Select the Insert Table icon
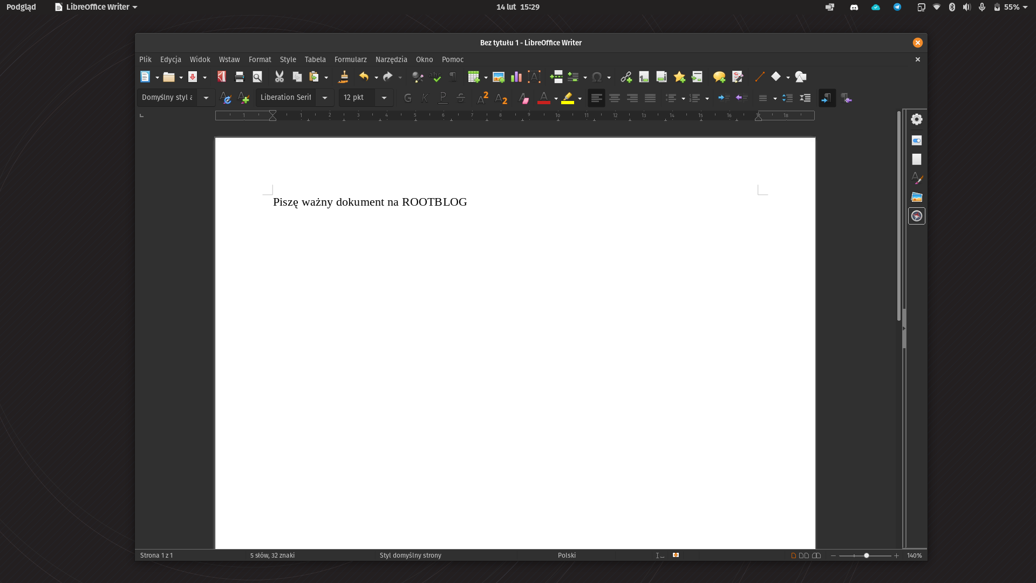The image size is (1036, 583). click(474, 77)
